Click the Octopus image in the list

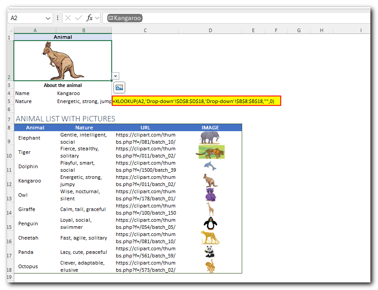point(210,266)
